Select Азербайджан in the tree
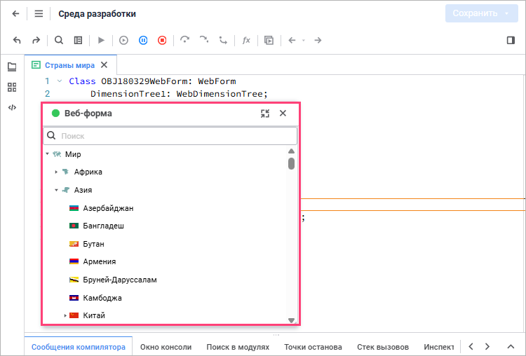Viewport: 526px width, 356px height. click(x=108, y=208)
